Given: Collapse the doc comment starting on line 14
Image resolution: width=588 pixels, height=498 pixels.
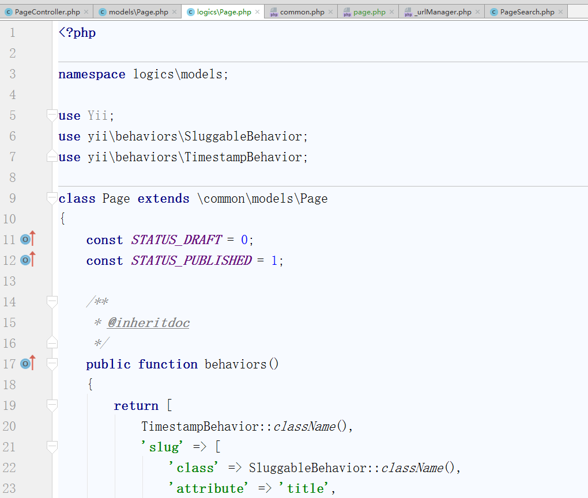Looking at the screenshot, I should tap(52, 302).
